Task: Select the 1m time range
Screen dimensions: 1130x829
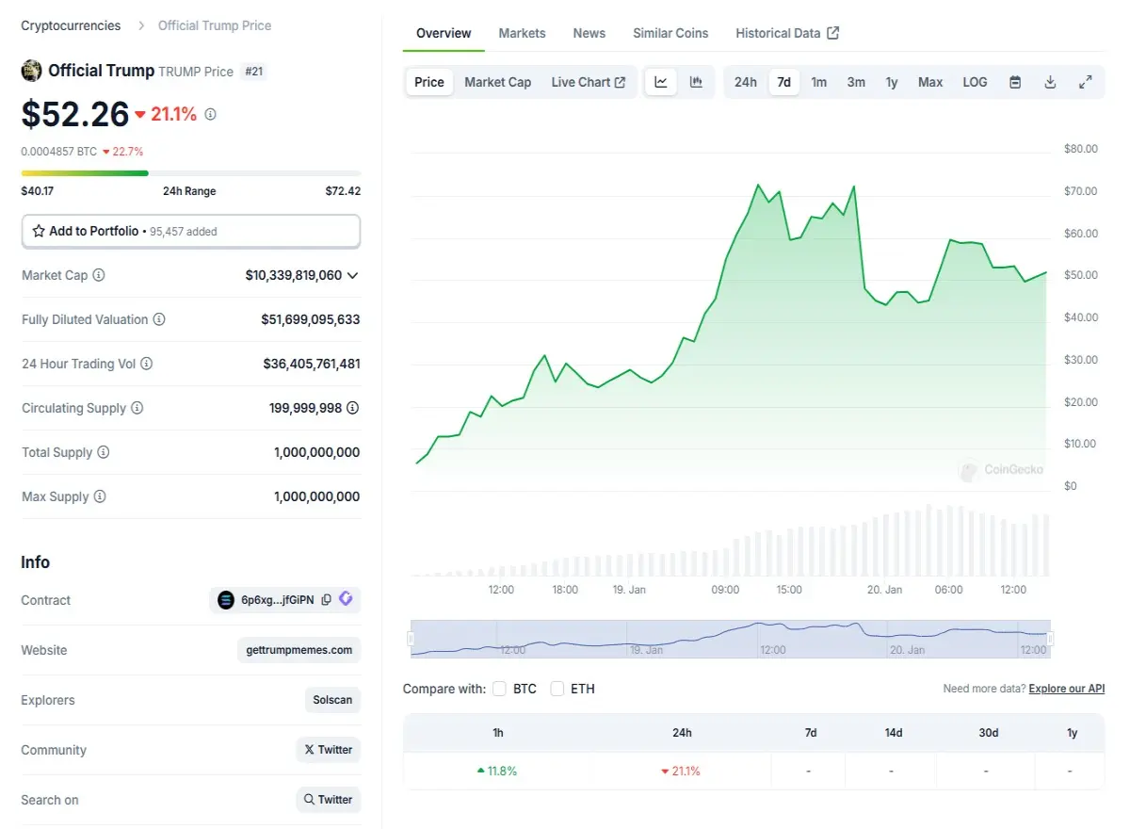Action: point(819,82)
